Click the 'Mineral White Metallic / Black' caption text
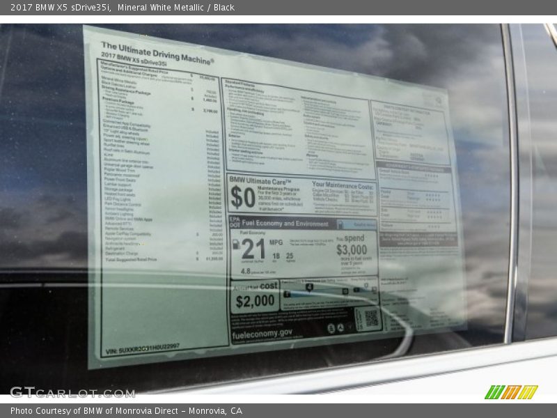The image size is (557, 418). click(176, 7)
